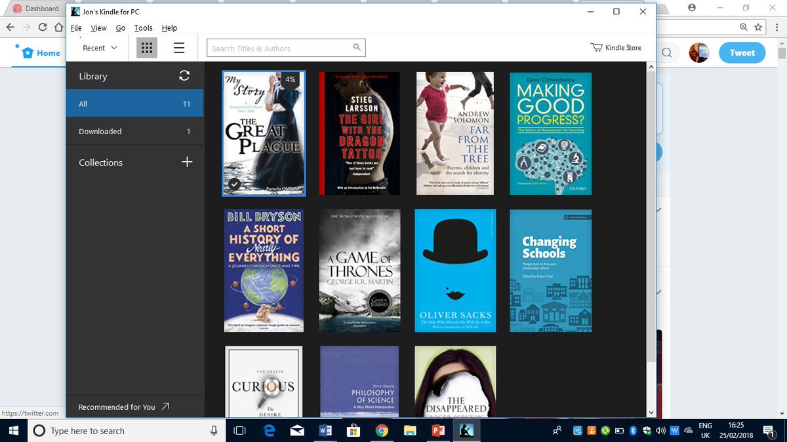The height and width of the screenshot is (442, 787).
Task: Click the browser back arrow
Action: click(x=10, y=27)
